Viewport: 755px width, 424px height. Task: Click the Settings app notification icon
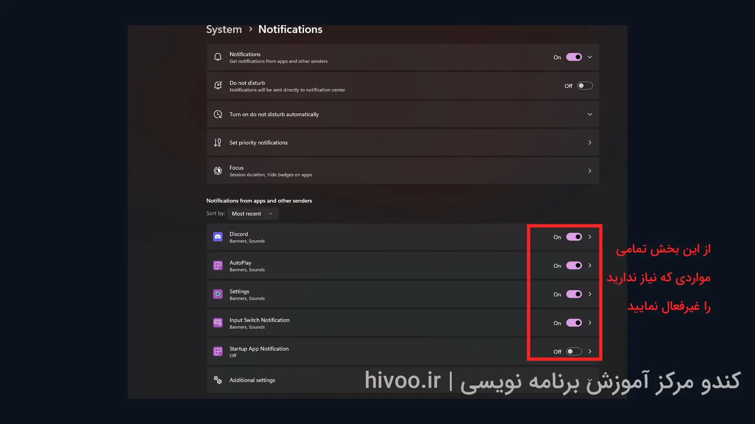pos(217,294)
